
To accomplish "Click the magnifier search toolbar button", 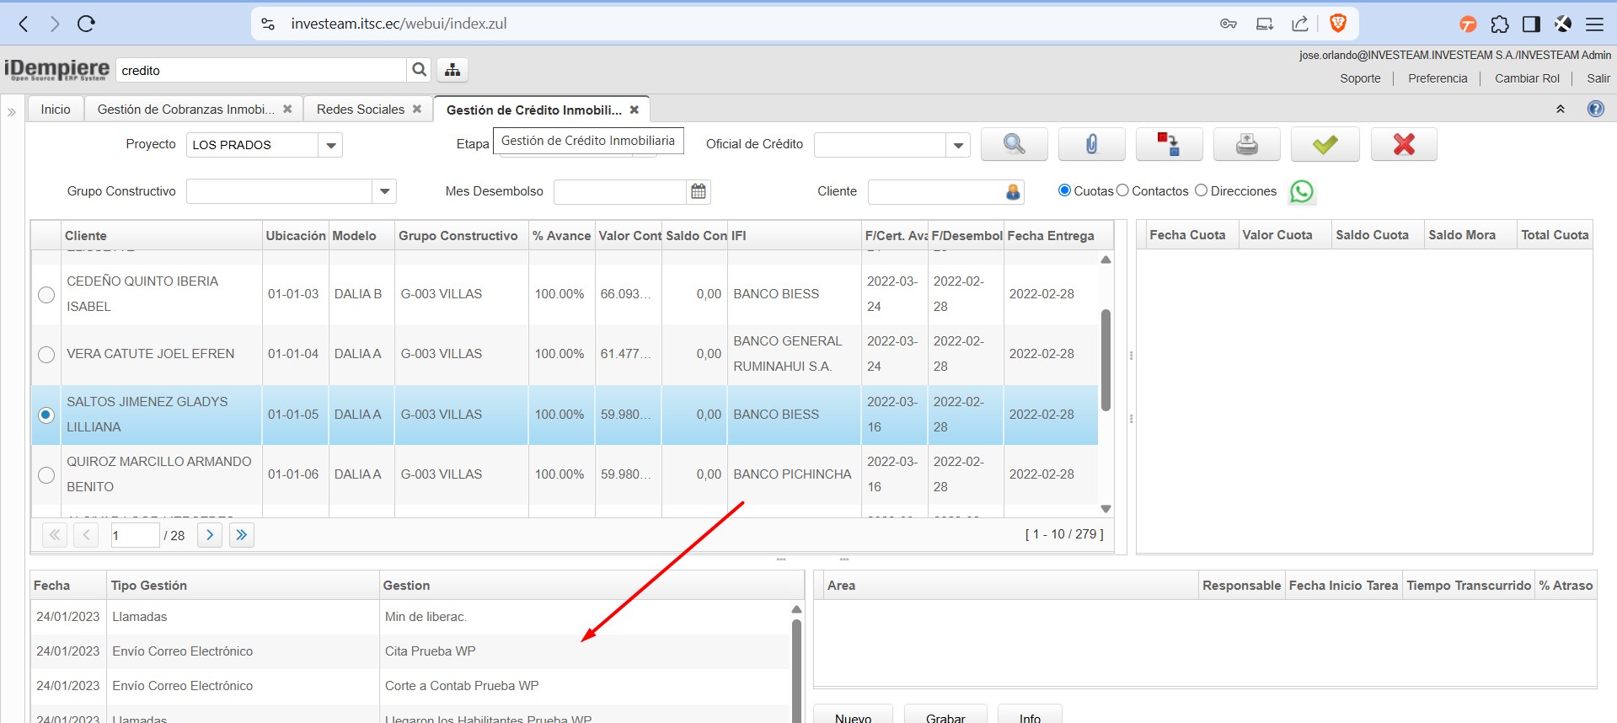I will (1014, 144).
